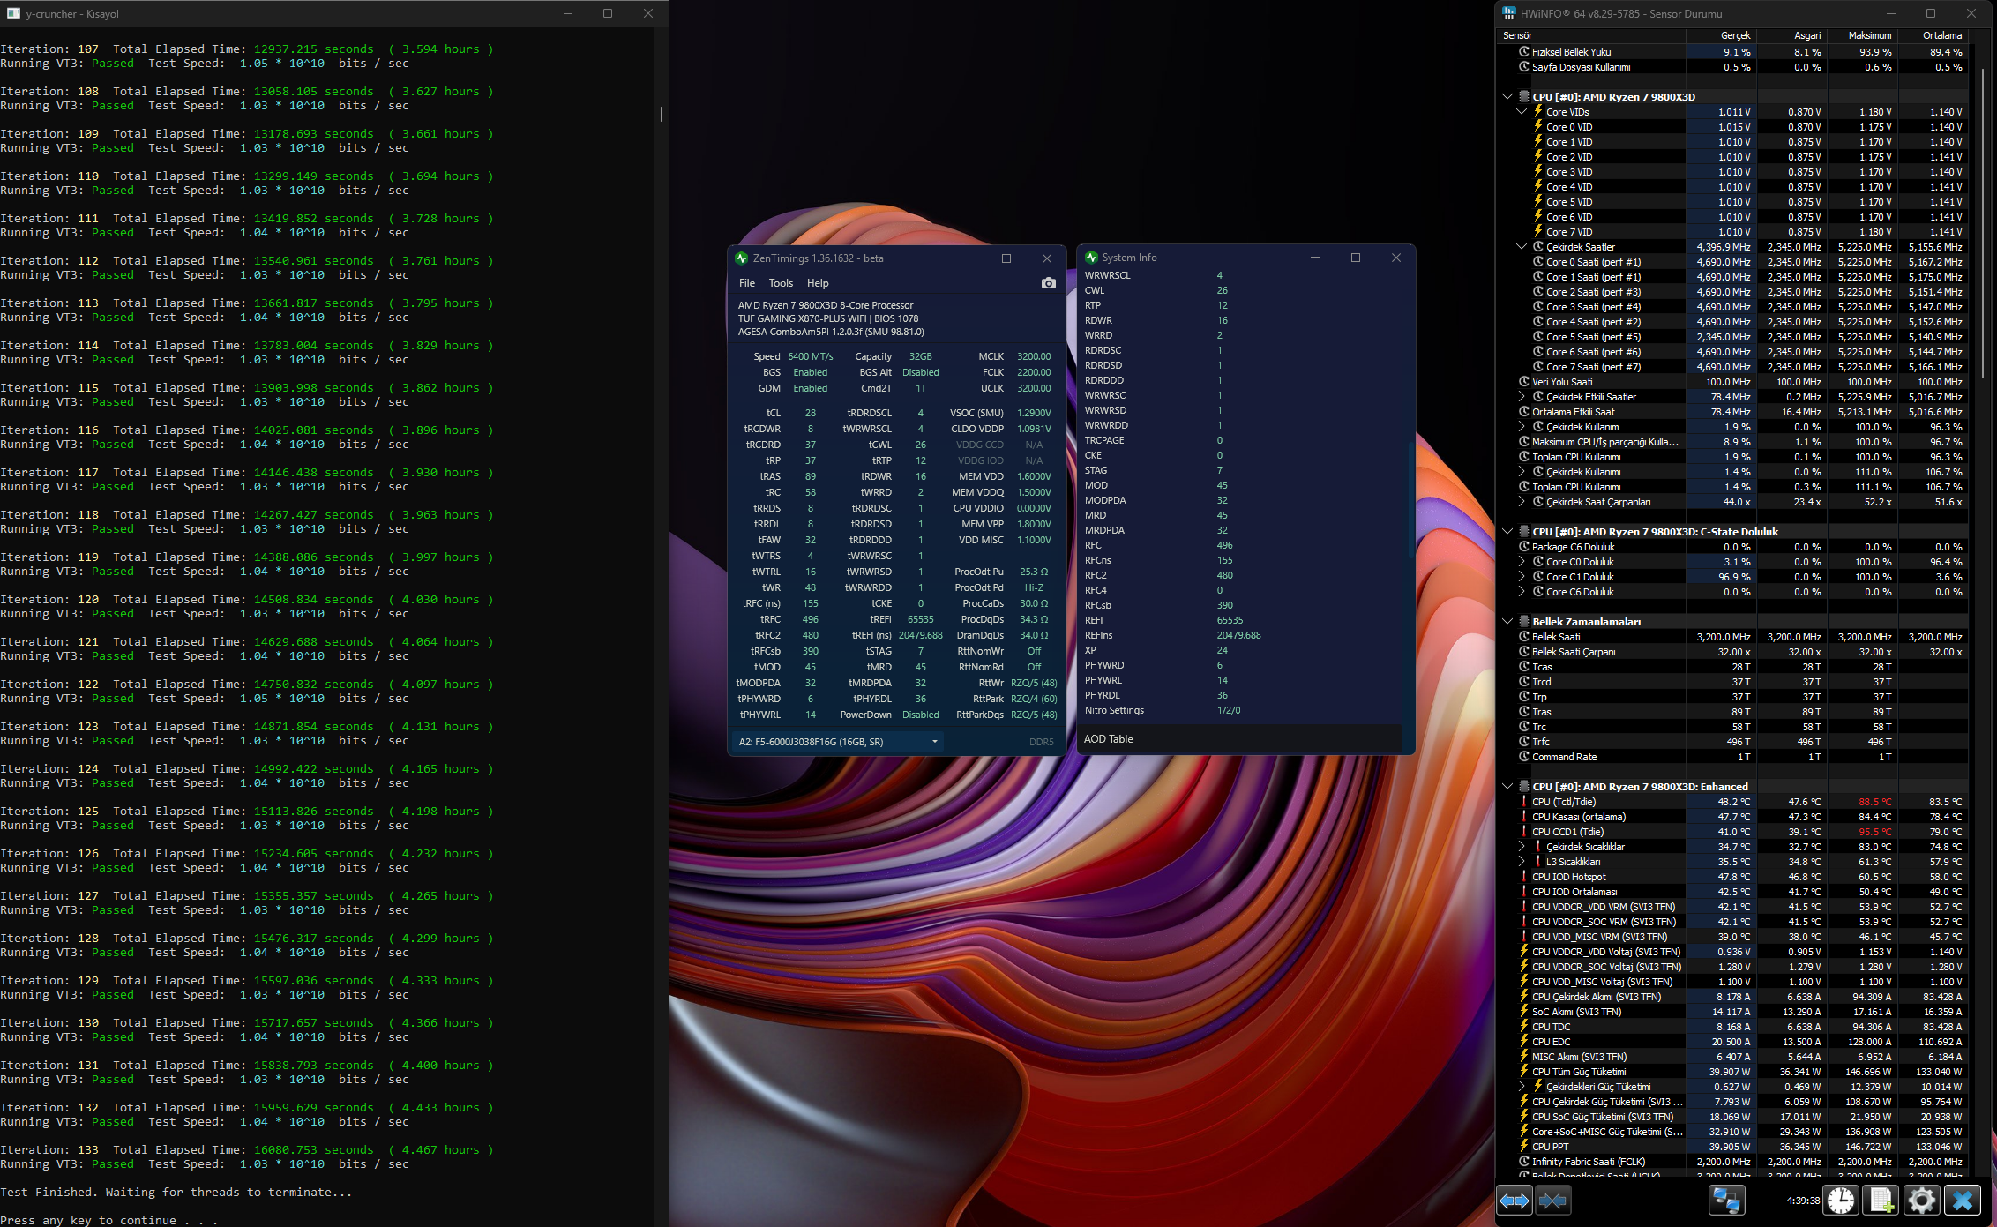Click the clock icon beside Package C6 Doluluk
1997x1227 pixels.
click(x=1524, y=547)
